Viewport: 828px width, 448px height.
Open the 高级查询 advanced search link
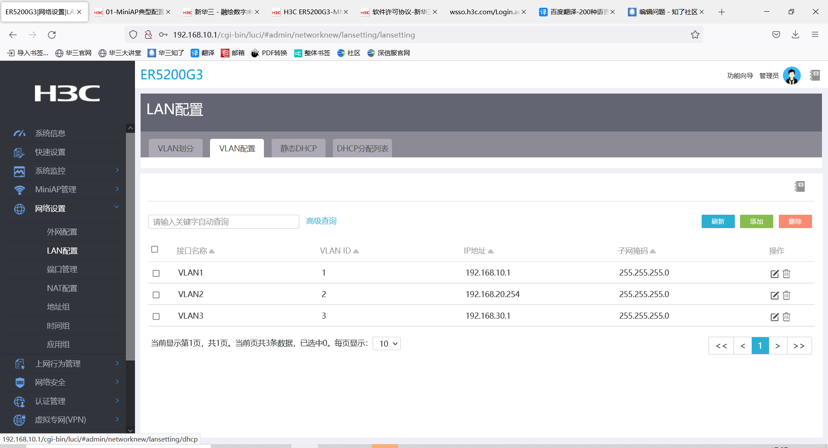point(321,221)
